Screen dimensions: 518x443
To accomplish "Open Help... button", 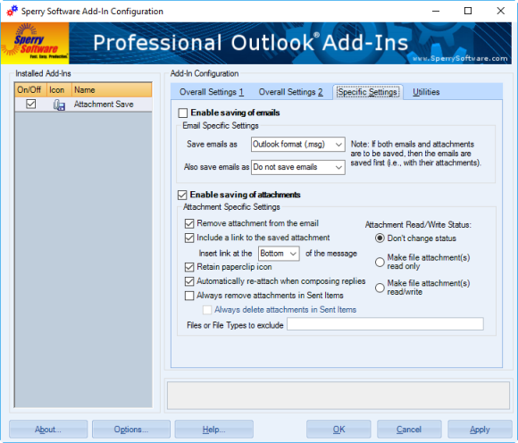I will [213, 429].
